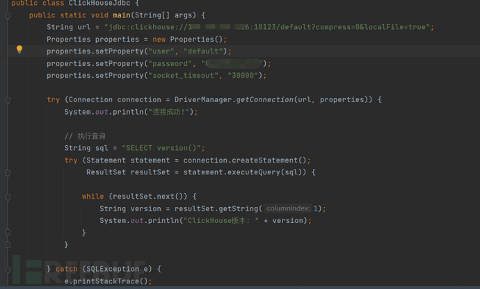Click the "socket_timeout" string literal
Viewport: 480px width, 289px height.
pyautogui.click(x=183, y=76)
